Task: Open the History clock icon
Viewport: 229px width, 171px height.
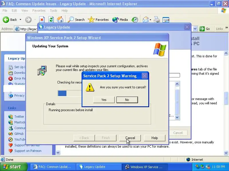Action: pos(135,19)
